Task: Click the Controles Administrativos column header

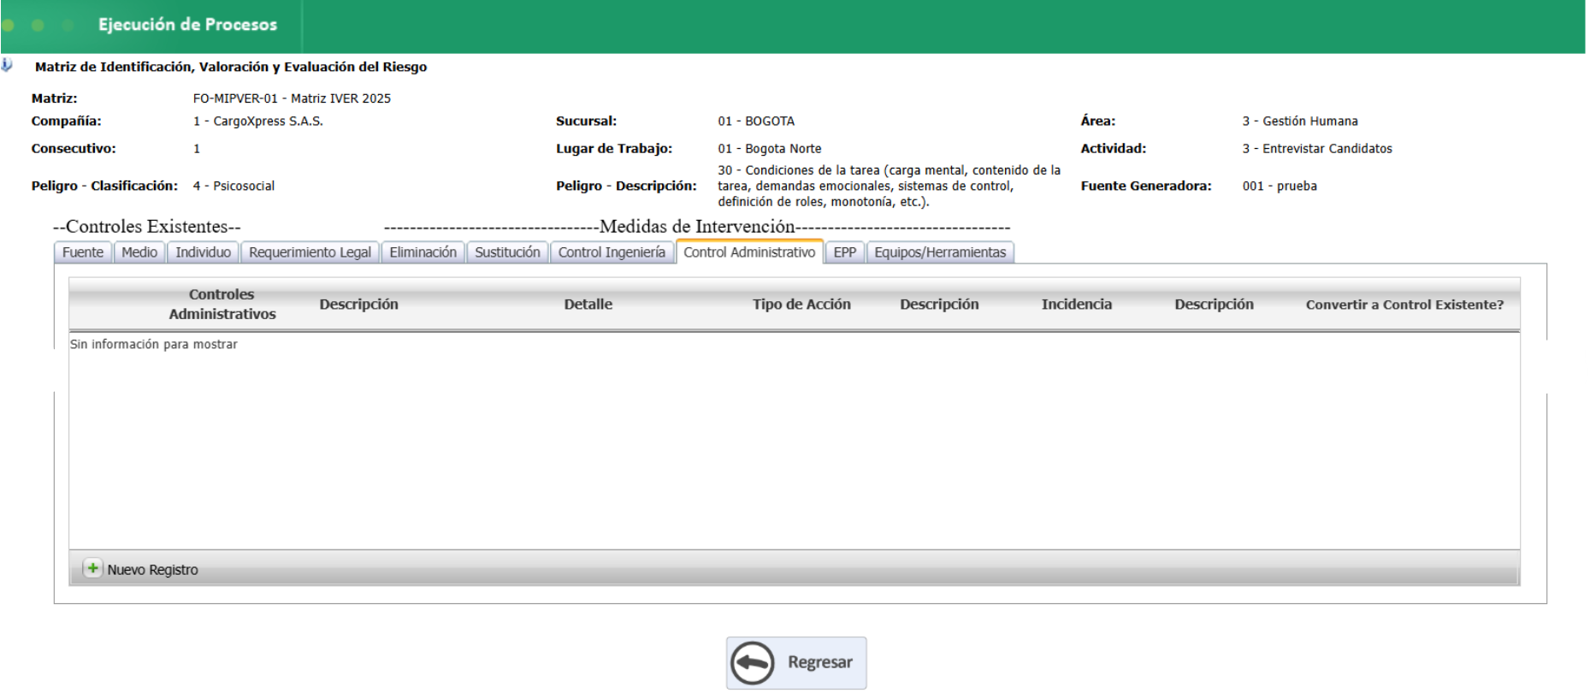Action: (x=222, y=304)
